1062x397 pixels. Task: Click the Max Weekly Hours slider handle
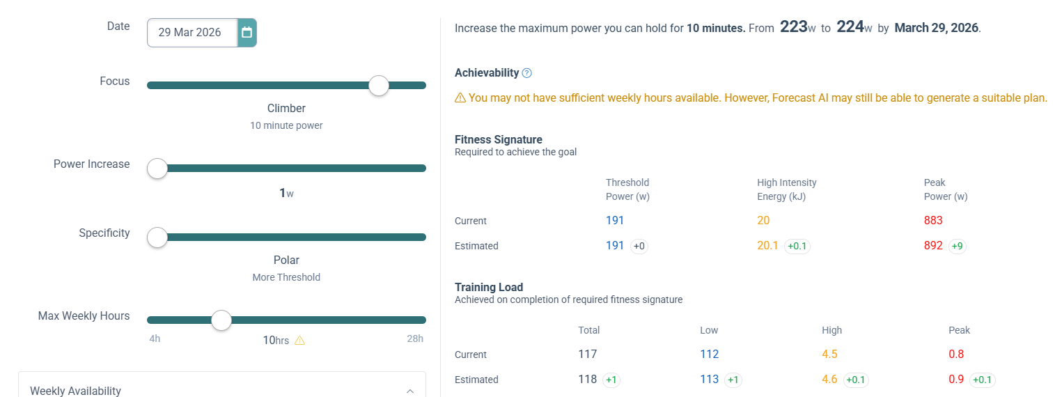(x=221, y=320)
